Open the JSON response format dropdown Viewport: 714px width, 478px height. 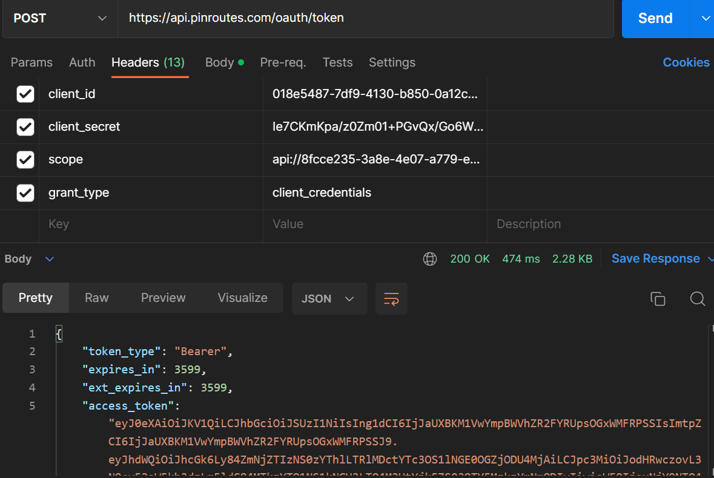point(329,298)
